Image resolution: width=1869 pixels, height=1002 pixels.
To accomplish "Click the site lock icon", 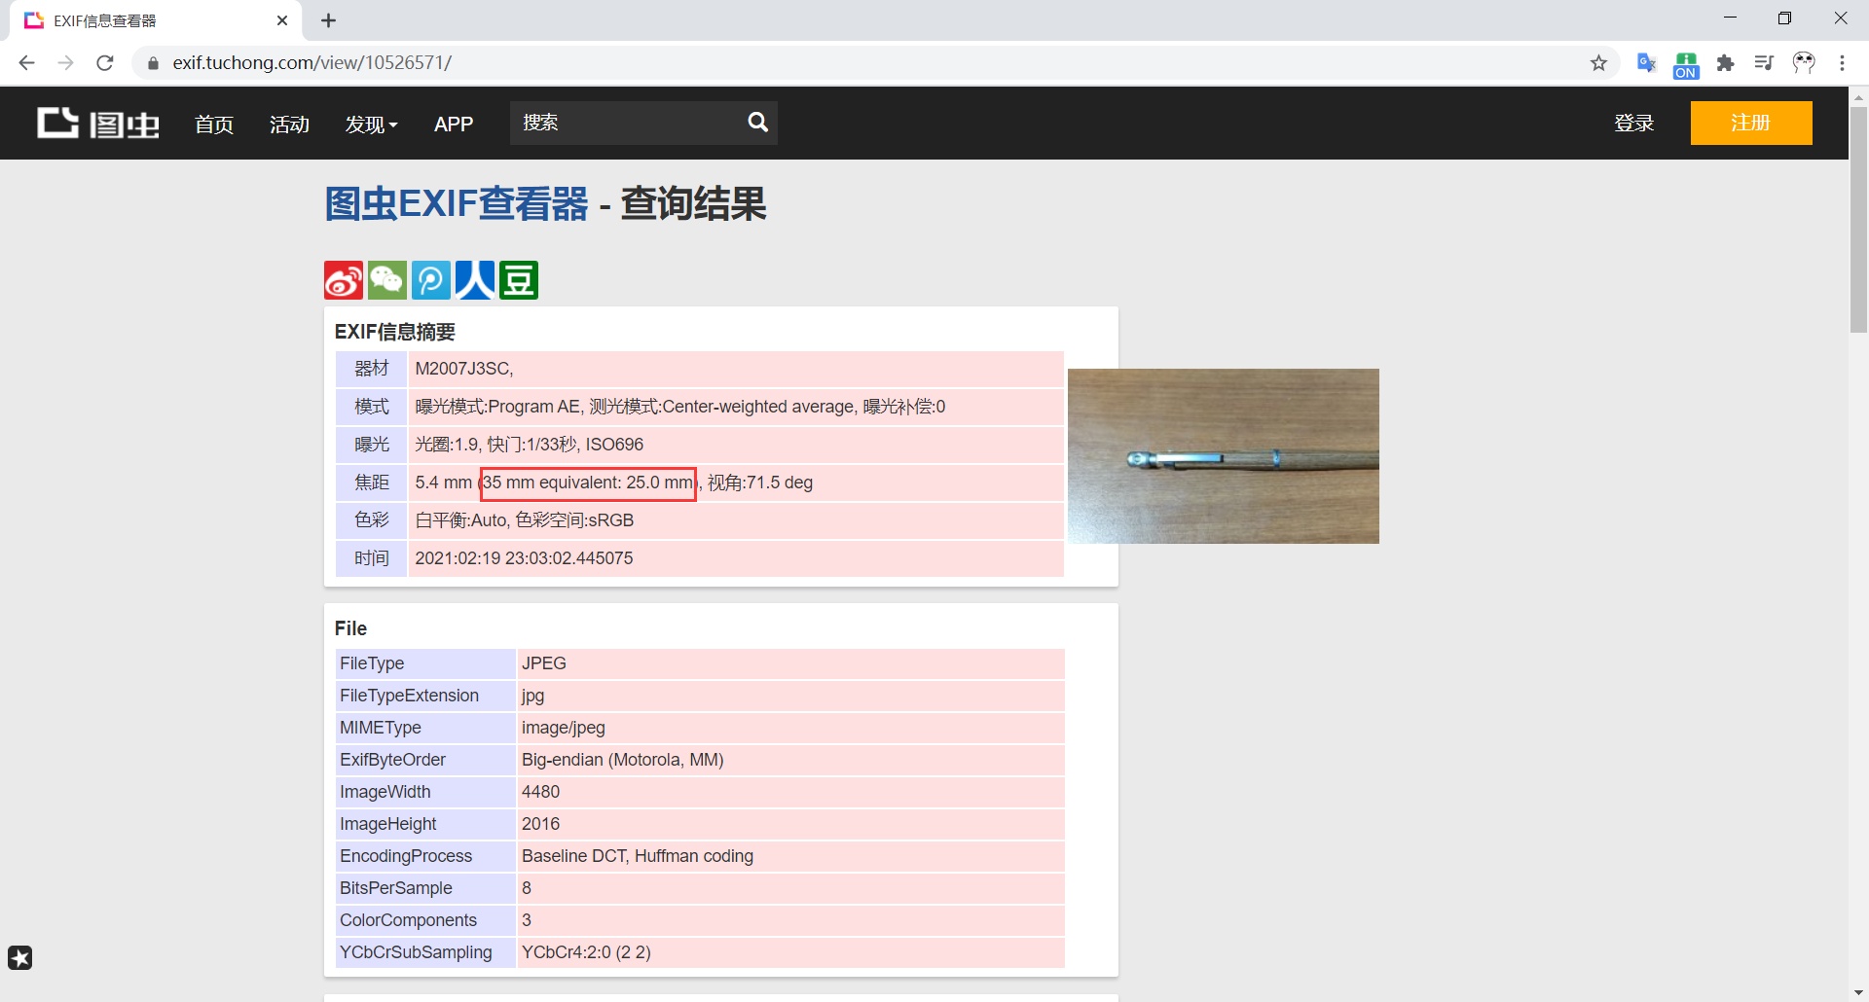I will (153, 63).
